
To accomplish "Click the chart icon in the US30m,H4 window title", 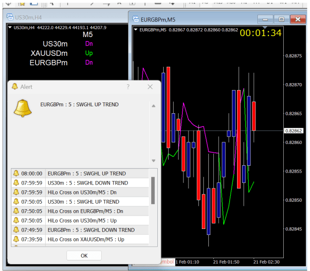I will [10, 17].
